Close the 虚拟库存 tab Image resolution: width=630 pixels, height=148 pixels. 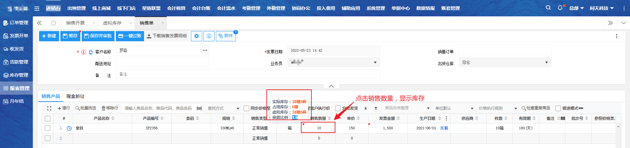click(x=131, y=23)
